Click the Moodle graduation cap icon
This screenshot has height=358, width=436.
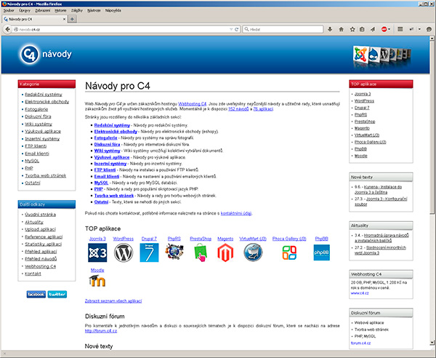coord(97,282)
